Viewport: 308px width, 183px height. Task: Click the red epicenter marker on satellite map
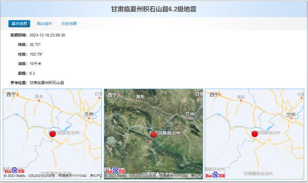154,135
